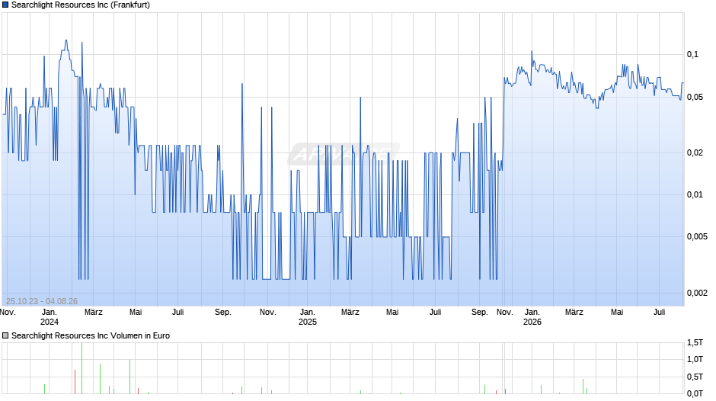The image size is (716, 401).
Task: Click the 0,01 price axis label
Action: pyautogui.click(x=695, y=195)
